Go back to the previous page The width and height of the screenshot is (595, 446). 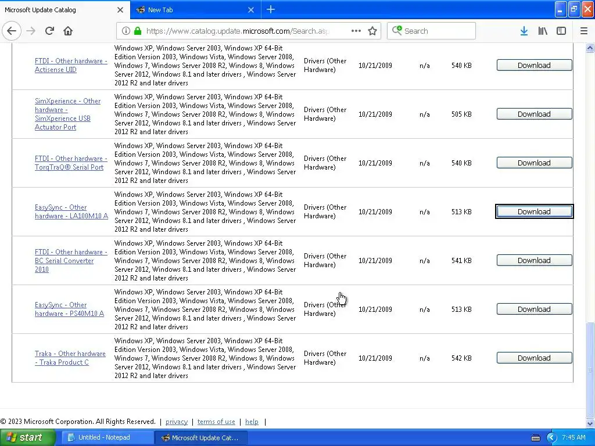pos(12,31)
